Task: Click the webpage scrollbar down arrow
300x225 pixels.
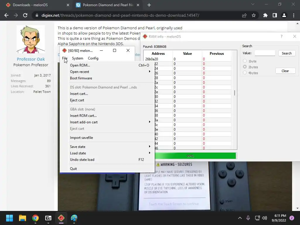Action: (297, 208)
